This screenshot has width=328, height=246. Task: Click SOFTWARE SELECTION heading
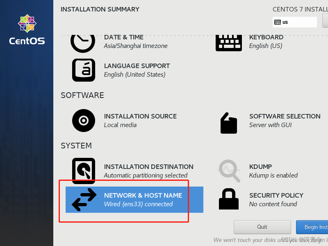(285, 116)
